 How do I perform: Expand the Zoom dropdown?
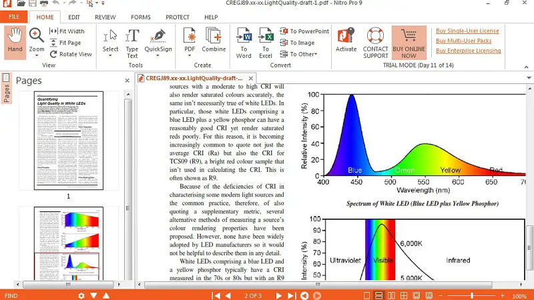[36, 56]
